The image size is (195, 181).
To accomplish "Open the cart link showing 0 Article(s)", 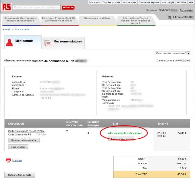I will (183, 17).
